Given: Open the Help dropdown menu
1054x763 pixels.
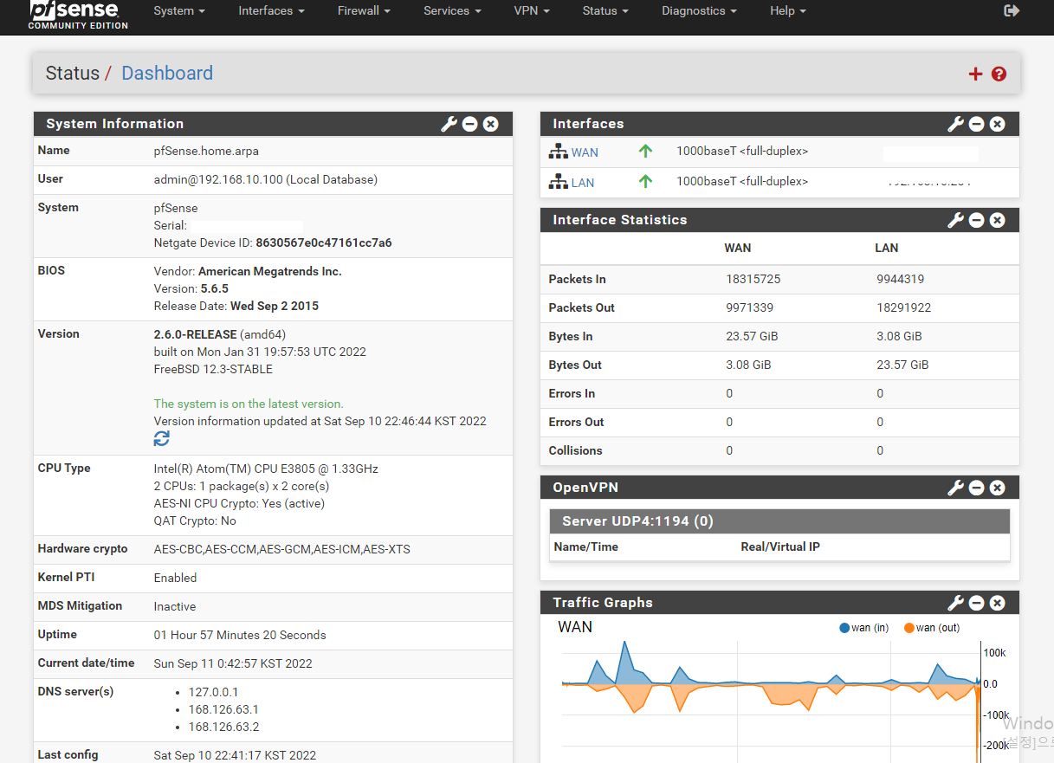Looking at the screenshot, I should point(787,11).
